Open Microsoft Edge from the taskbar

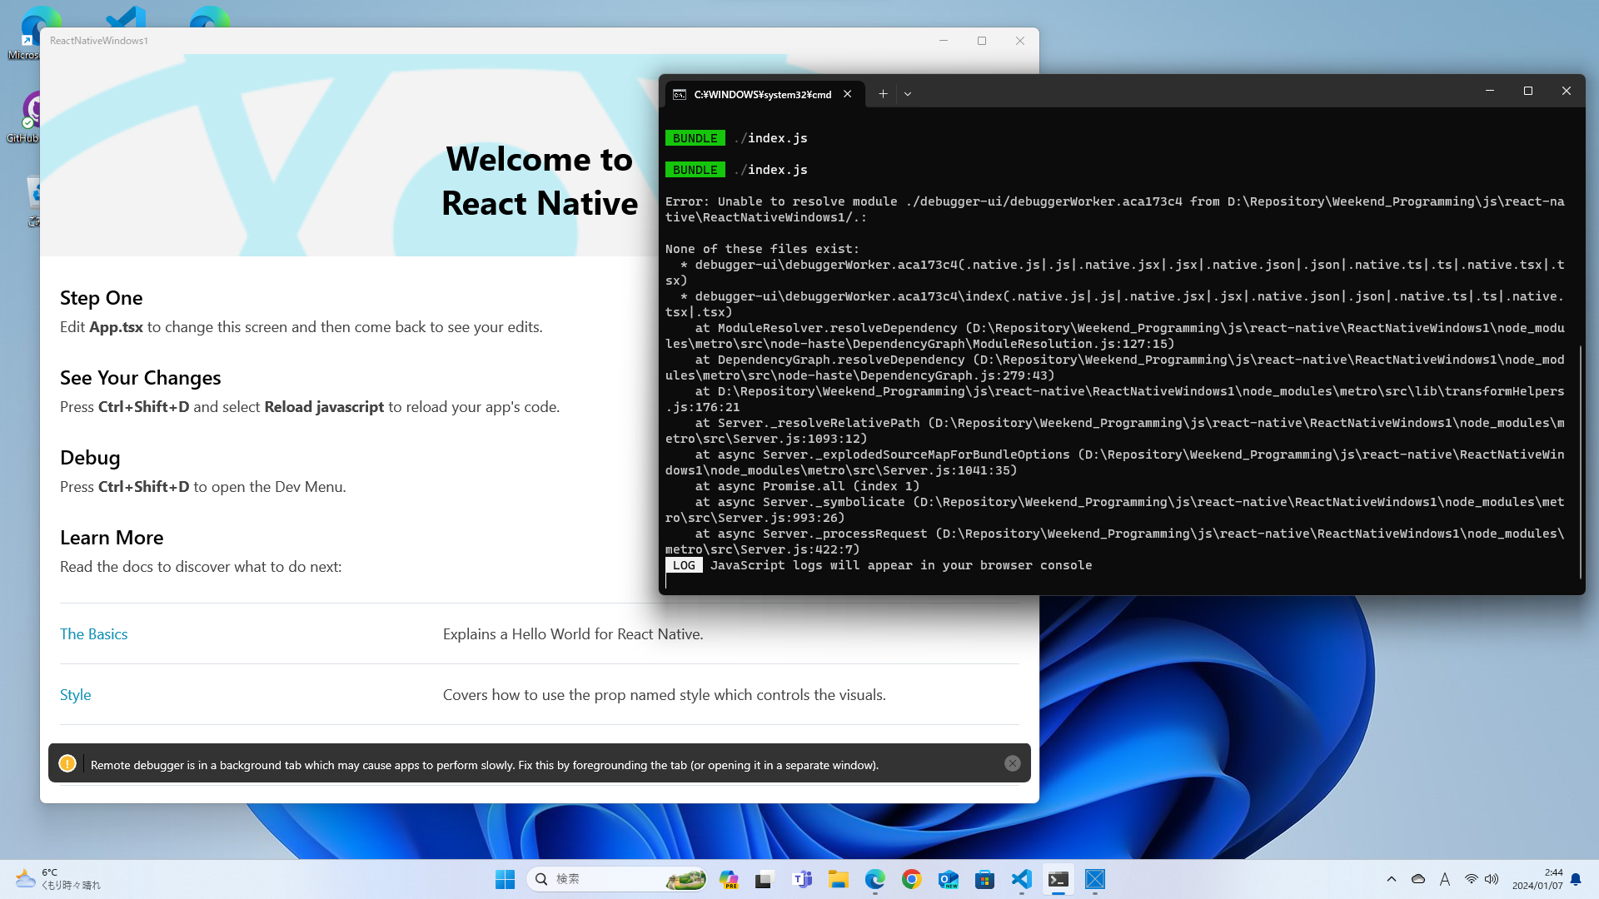[x=875, y=879]
